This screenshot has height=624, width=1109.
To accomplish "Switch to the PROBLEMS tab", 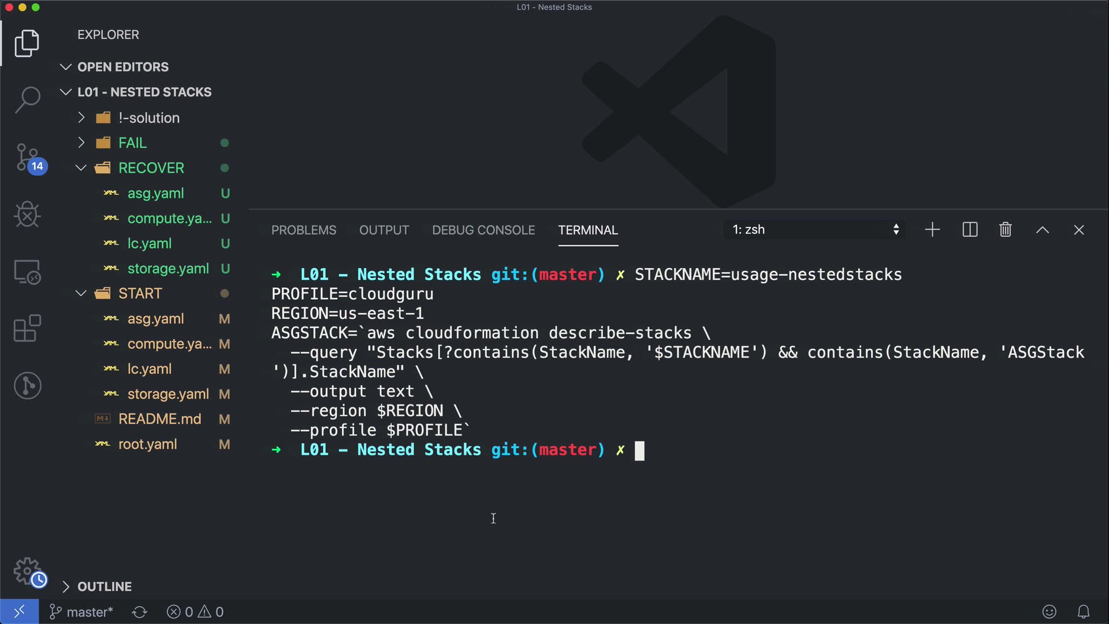I will click(x=304, y=230).
